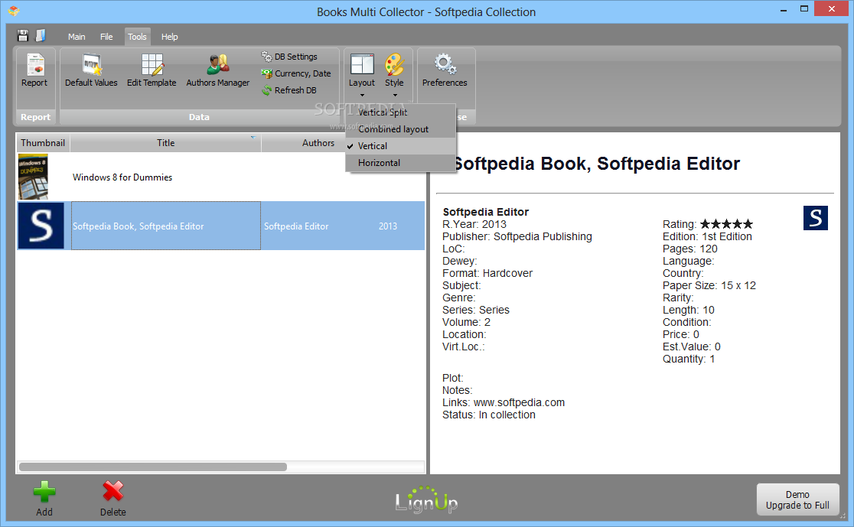Viewport: 854px width, 527px height.
Task: Click the Softpedia S cover in details pane
Action: 815,218
